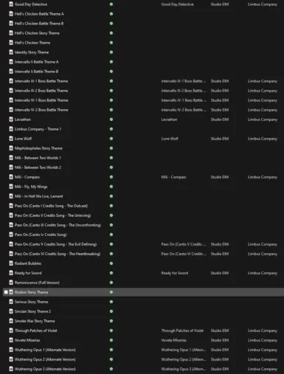The height and width of the screenshot is (374, 284).
Task: Click the Lone Wolf title column cell
Action: pyautogui.click(x=170, y=139)
